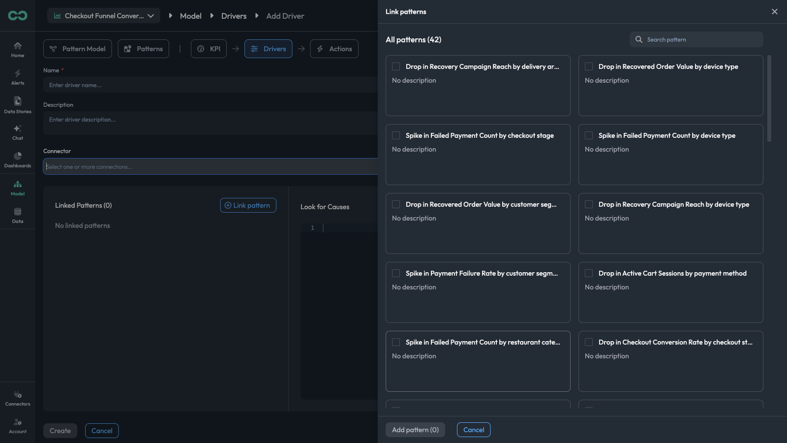This screenshot has height=443, width=787.
Task: Click the patterns list scrollbar
Action: [x=769, y=98]
